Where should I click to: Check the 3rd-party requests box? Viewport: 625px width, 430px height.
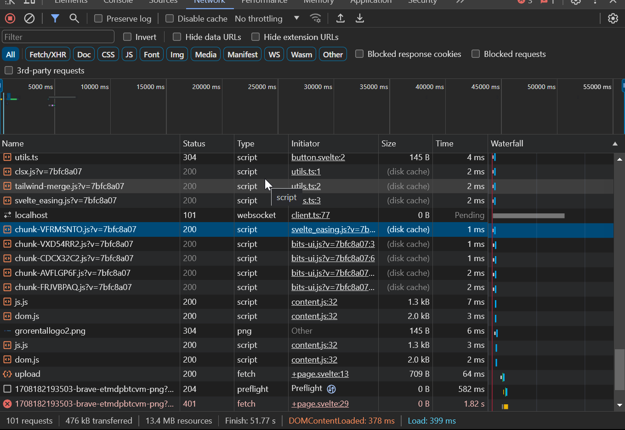[x=9, y=70]
